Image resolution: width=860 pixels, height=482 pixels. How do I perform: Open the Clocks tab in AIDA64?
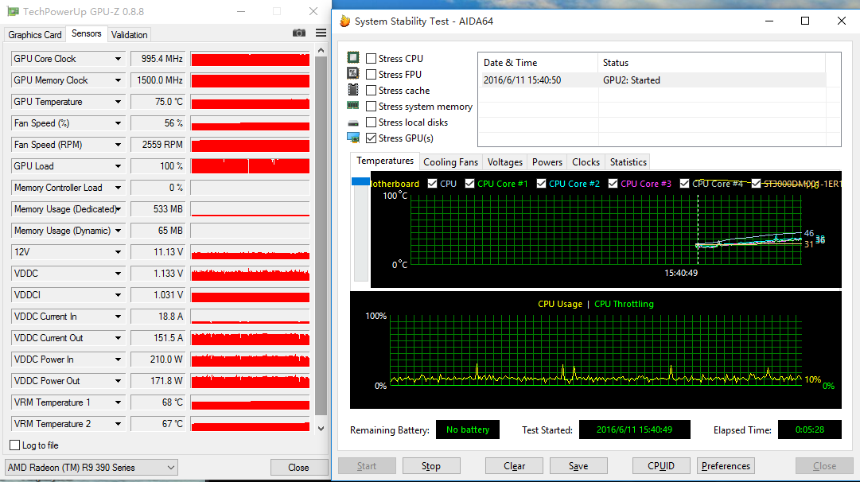[x=586, y=161]
